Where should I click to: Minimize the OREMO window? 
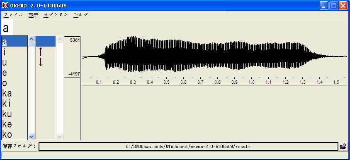coord(323,5)
